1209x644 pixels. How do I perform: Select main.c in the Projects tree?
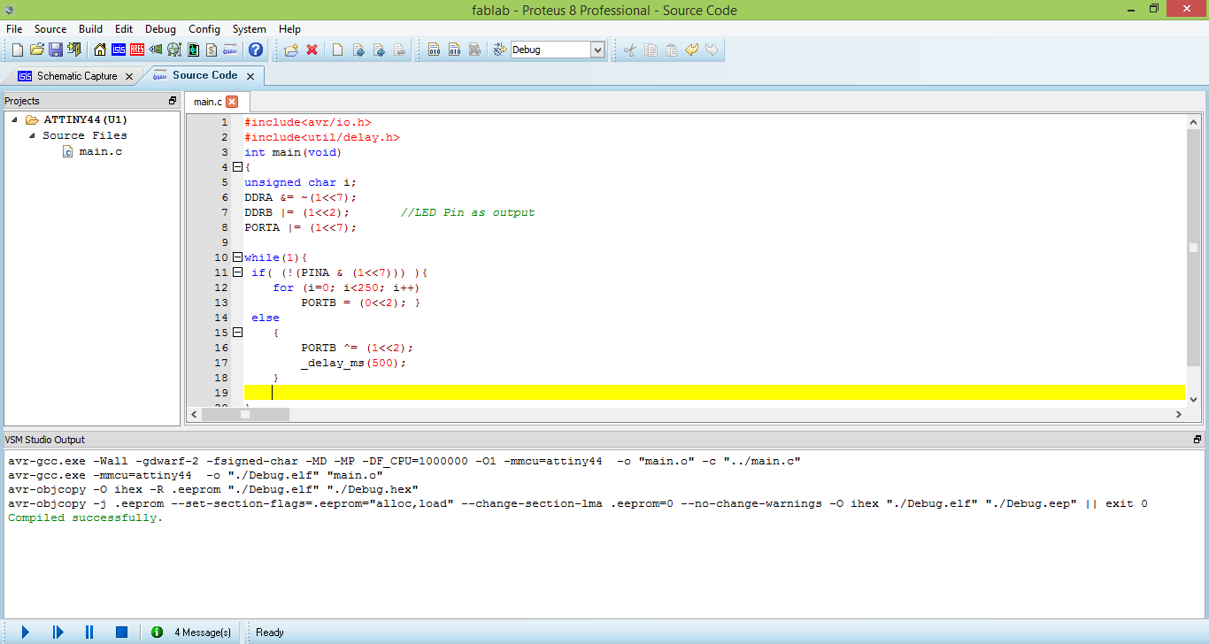[x=100, y=151]
